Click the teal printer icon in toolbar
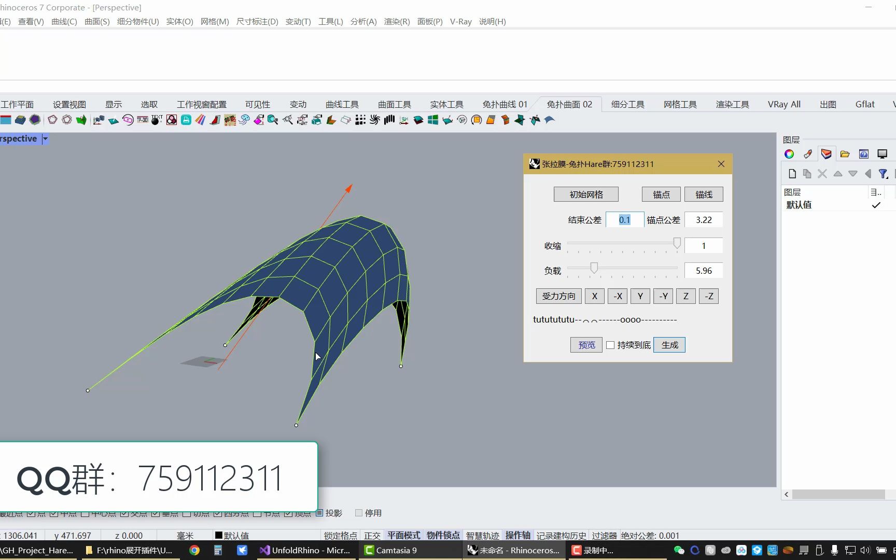 coord(186,120)
